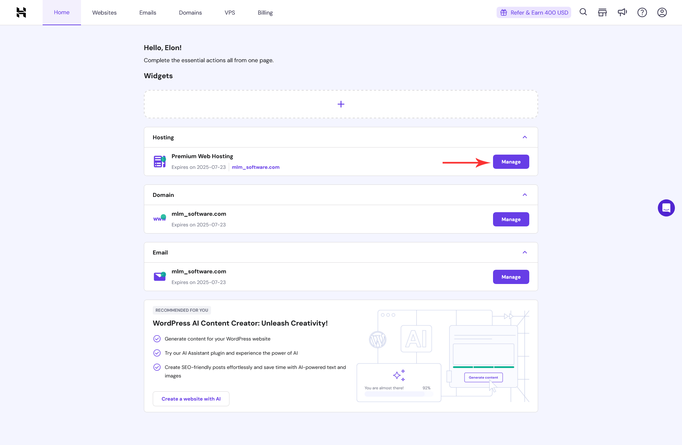This screenshot has width=682, height=445.
Task: Collapse the Email section chevron
Action: coord(525,252)
